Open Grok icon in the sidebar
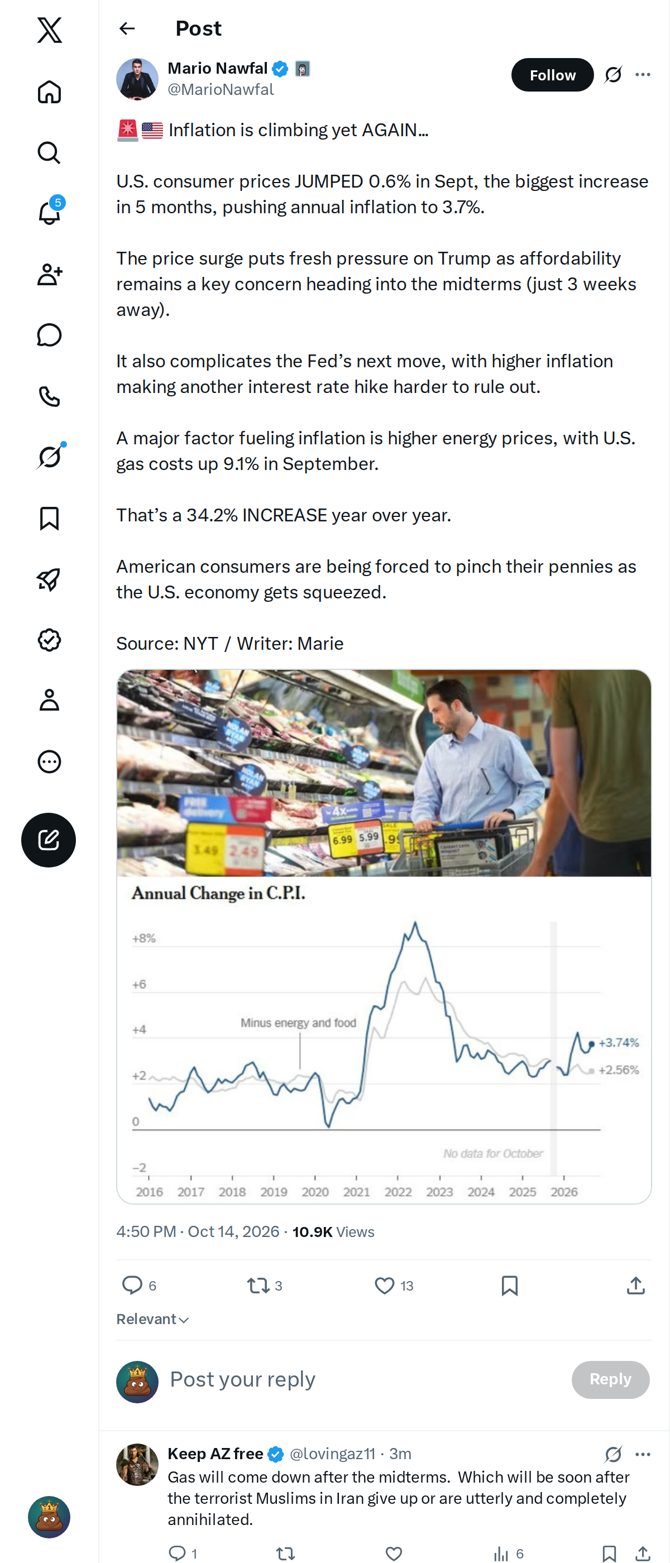This screenshot has width=670, height=1563. (x=49, y=456)
